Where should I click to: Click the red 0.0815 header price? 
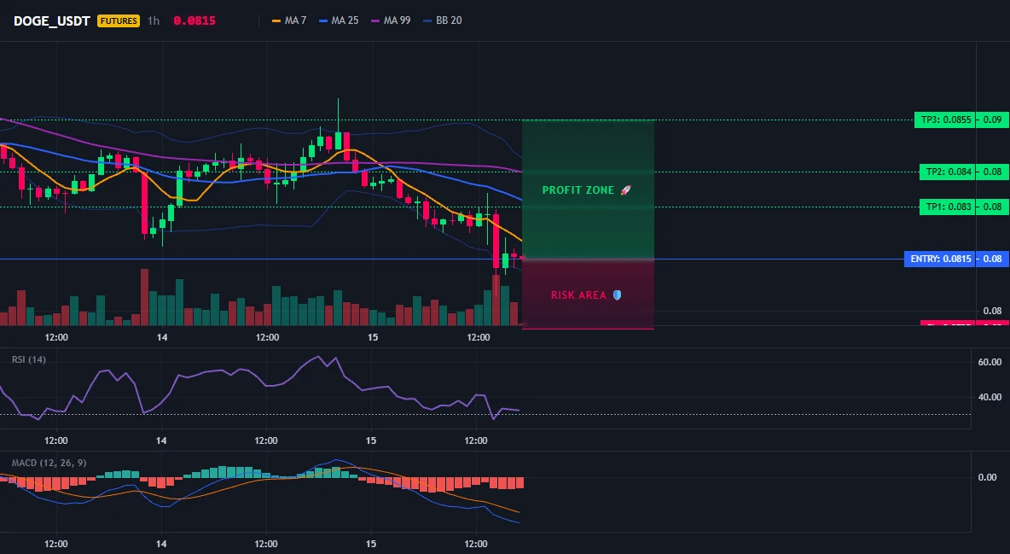tap(194, 20)
